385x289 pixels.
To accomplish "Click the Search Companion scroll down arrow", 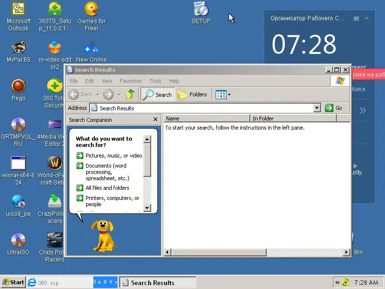I will 147,208.
